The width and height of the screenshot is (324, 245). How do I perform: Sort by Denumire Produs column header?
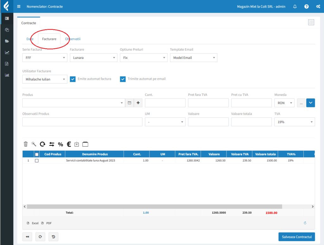pos(95,154)
